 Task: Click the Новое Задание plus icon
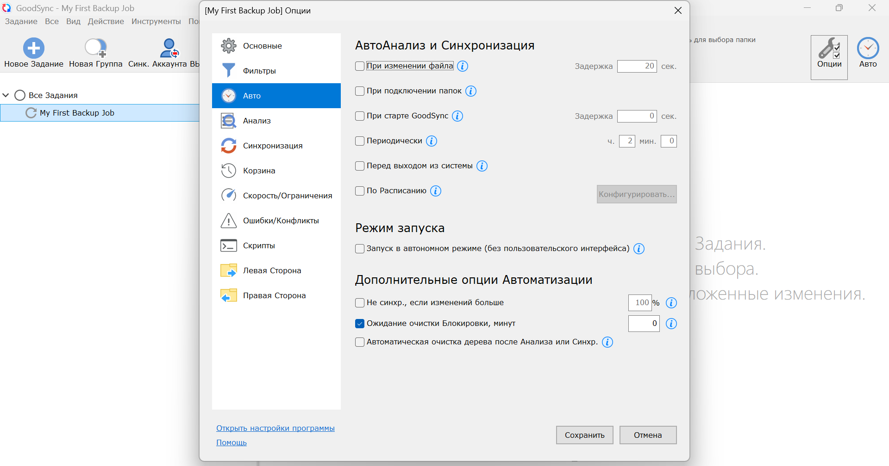(34, 48)
